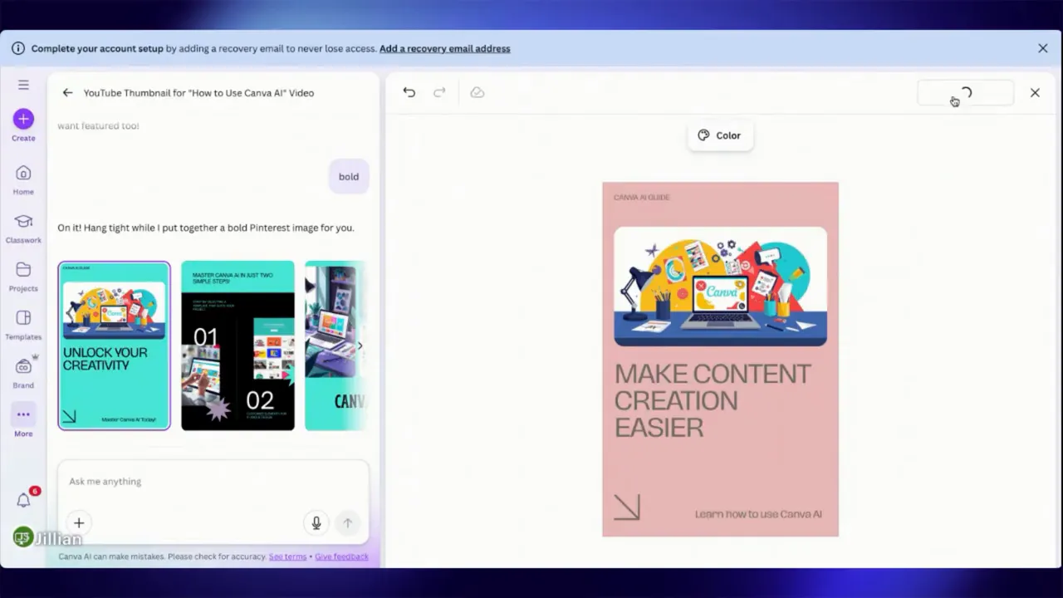Activate the microphone for voice input
This screenshot has height=598, width=1063.
point(316,522)
